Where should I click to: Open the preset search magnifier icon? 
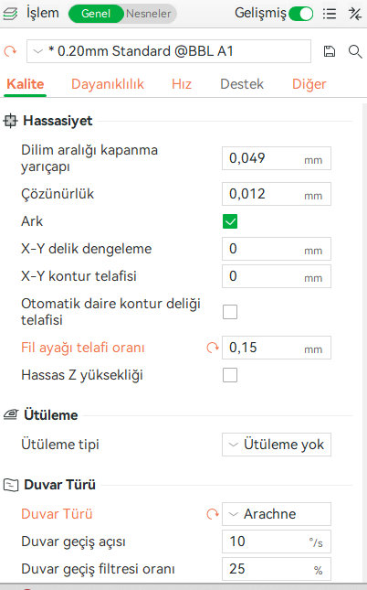pyautogui.click(x=355, y=51)
